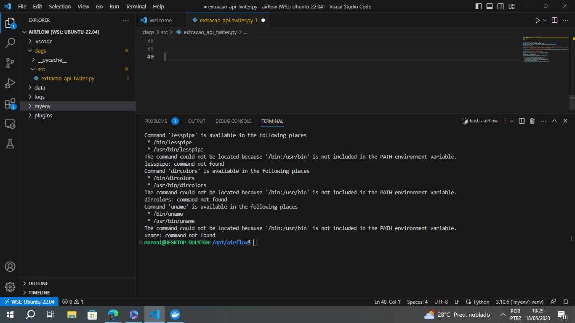Viewport: 575px width, 323px height.
Task: Open the Testing flask view
Action: coord(10,144)
